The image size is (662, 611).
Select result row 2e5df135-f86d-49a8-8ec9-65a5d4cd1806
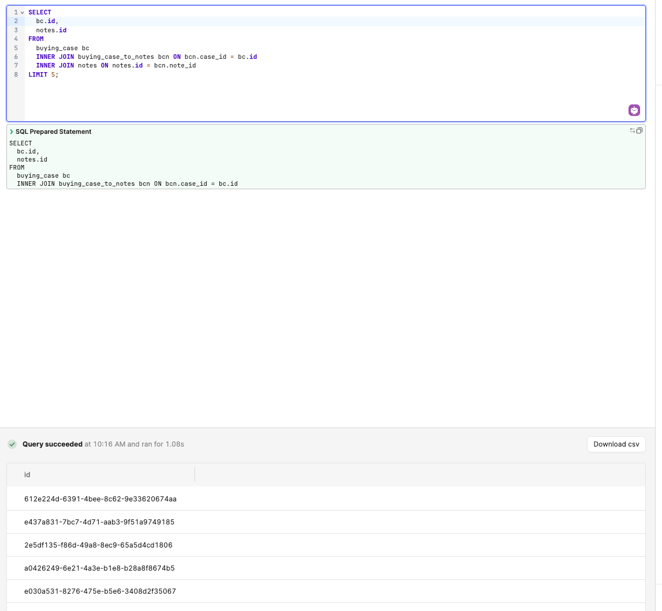pos(98,545)
